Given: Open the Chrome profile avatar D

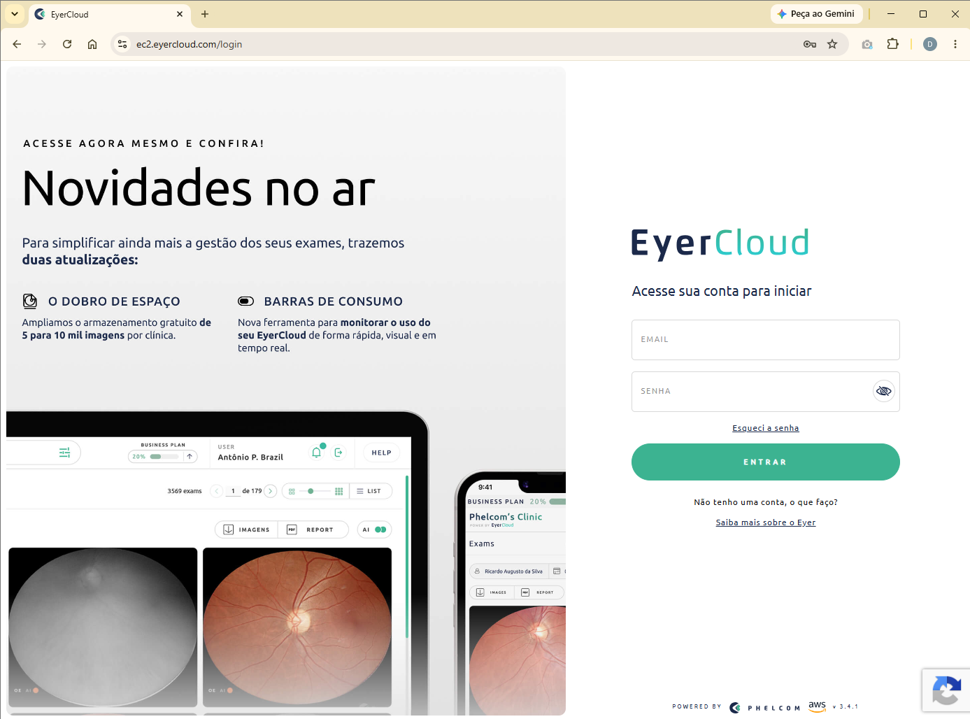Looking at the screenshot, I should click(x=930, y=44).
